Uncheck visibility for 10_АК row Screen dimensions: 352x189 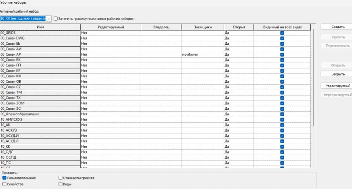282,125
